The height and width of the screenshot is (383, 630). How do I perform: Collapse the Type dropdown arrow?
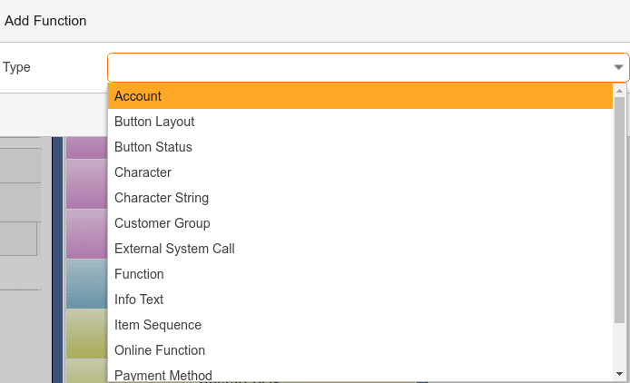pos(618,67)
